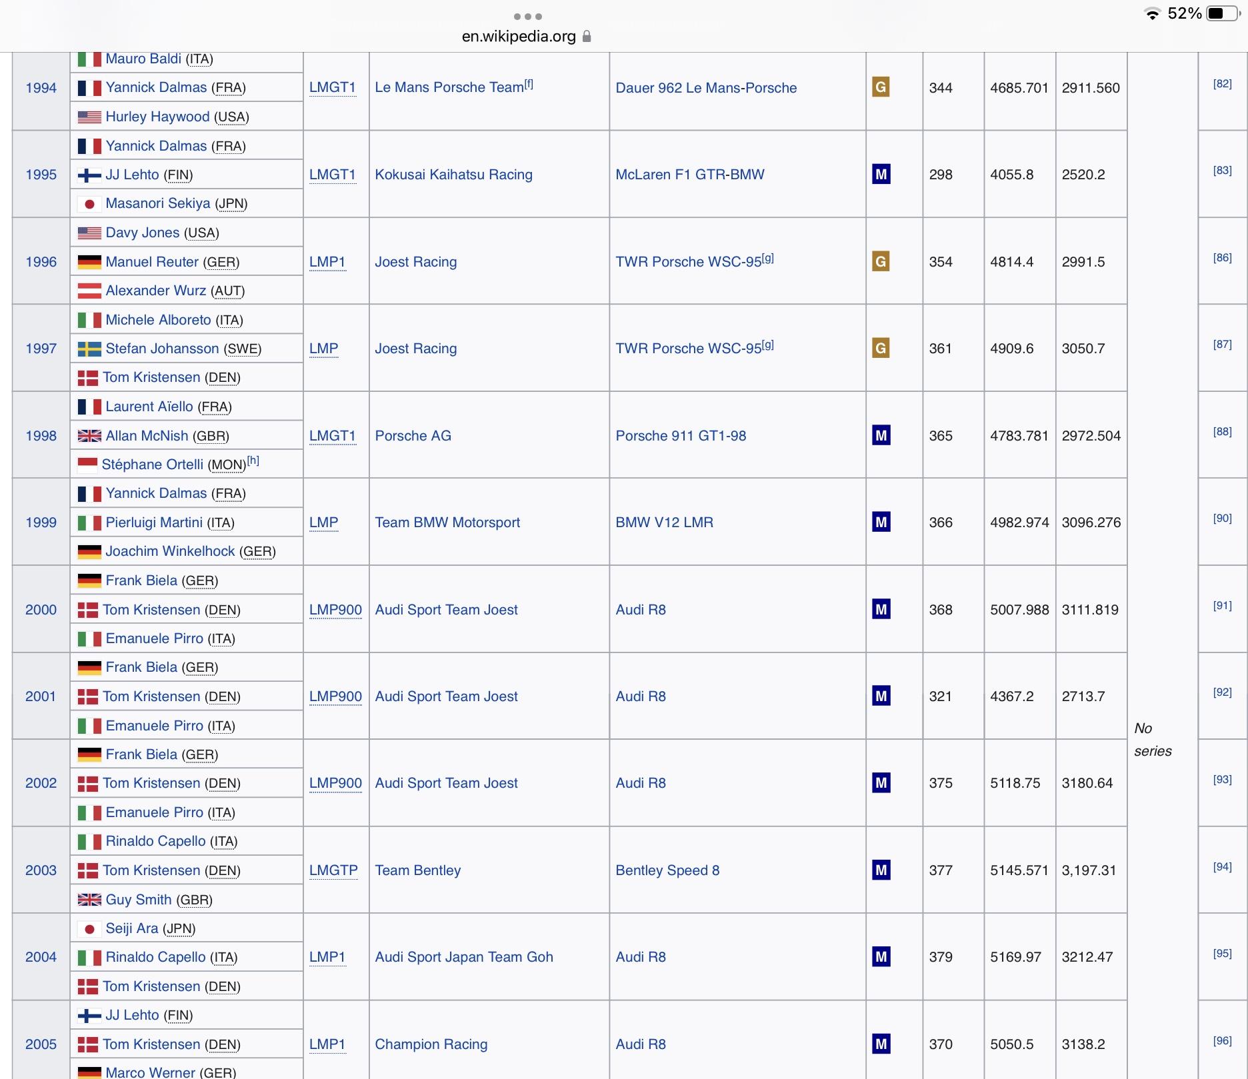The width and height of the screenshot is (1248, 1079).
Task: Open the LMGT1 class link for 1995
Action: pos(333,175)
